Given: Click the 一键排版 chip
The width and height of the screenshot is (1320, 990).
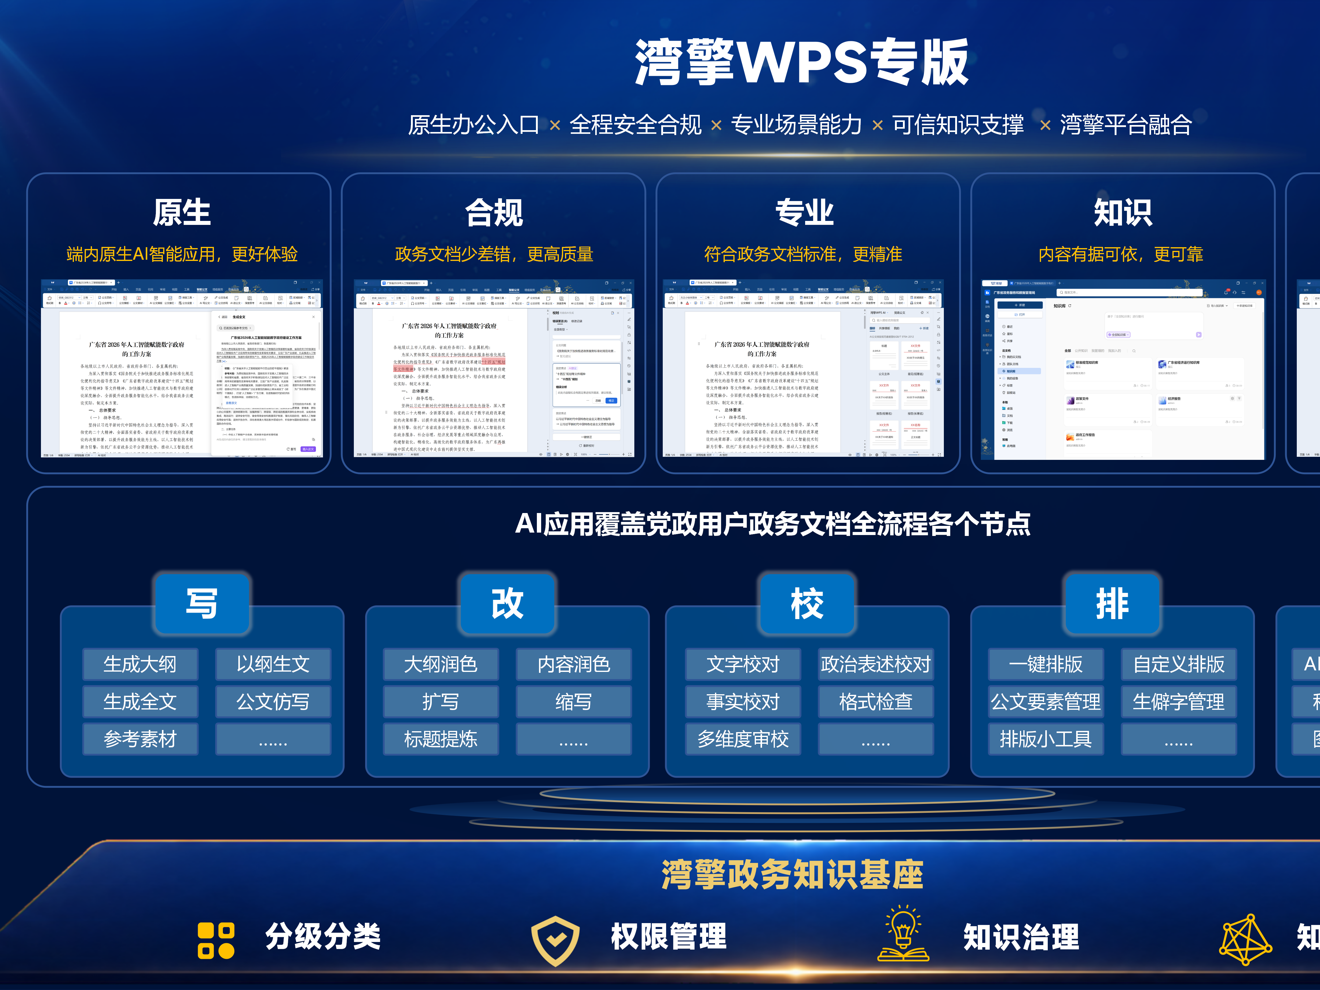Looking at the screenshot, I should click(x=1046, y=664).
